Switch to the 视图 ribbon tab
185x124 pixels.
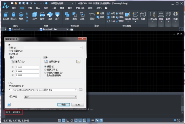[x=46, y=8]
